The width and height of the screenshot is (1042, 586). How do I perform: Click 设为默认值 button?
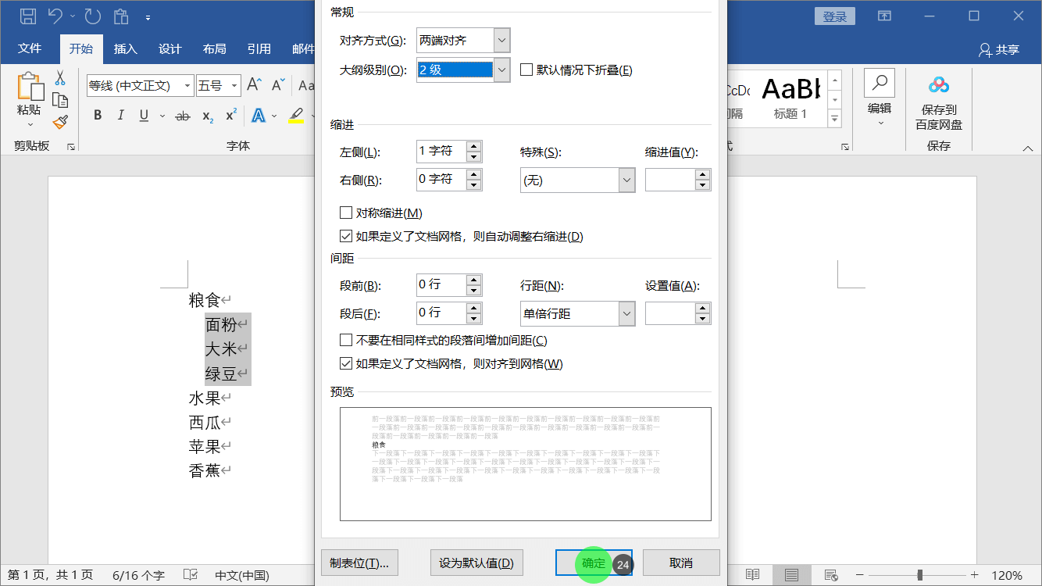476,563
